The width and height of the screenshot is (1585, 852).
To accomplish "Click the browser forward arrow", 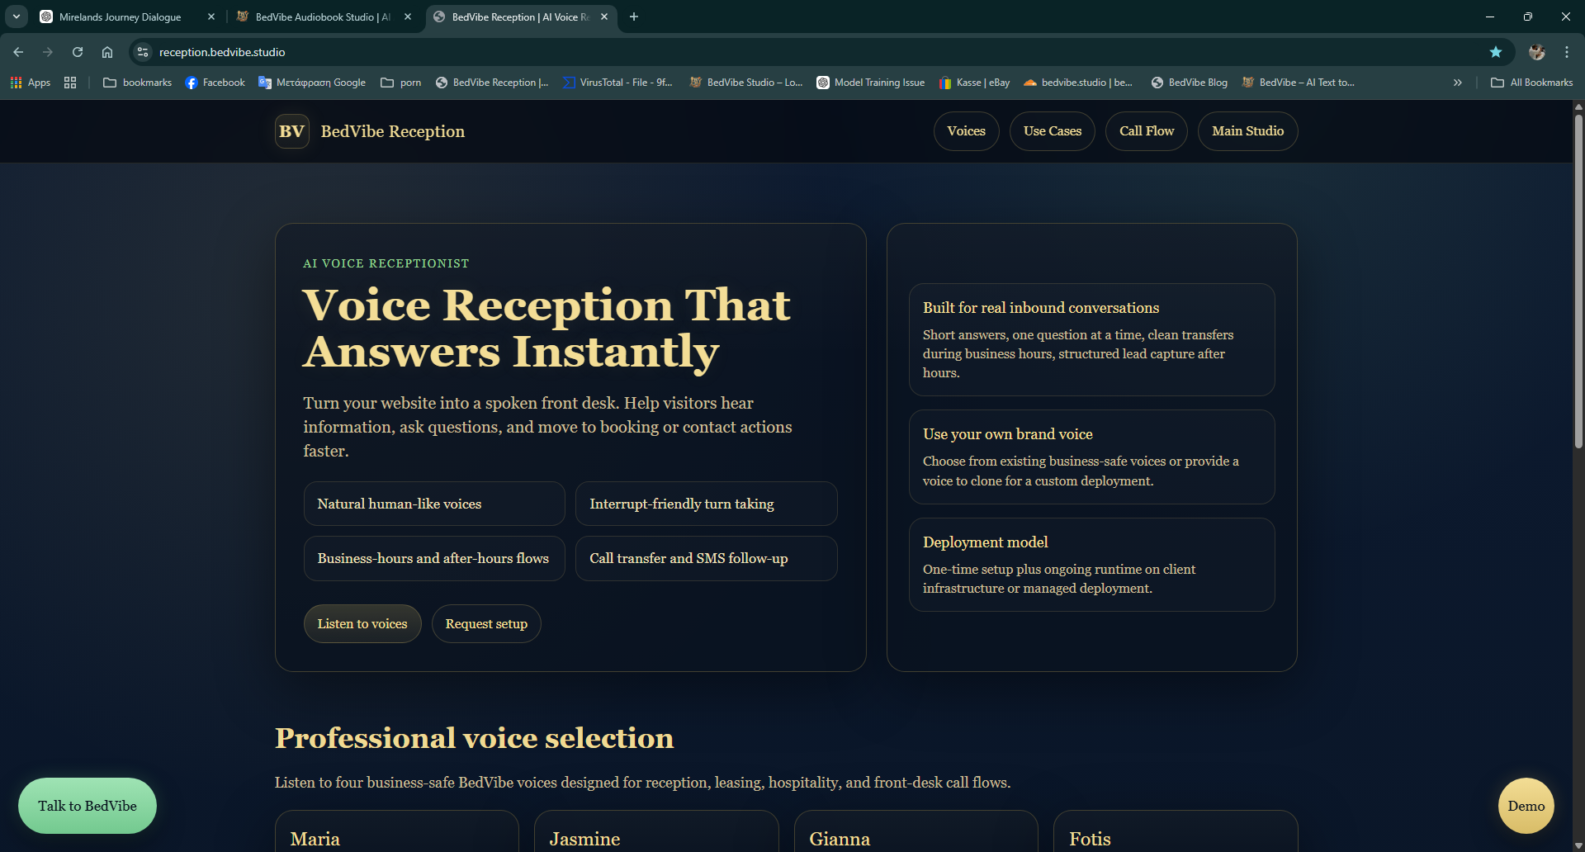I will click(x=48, y=52).
